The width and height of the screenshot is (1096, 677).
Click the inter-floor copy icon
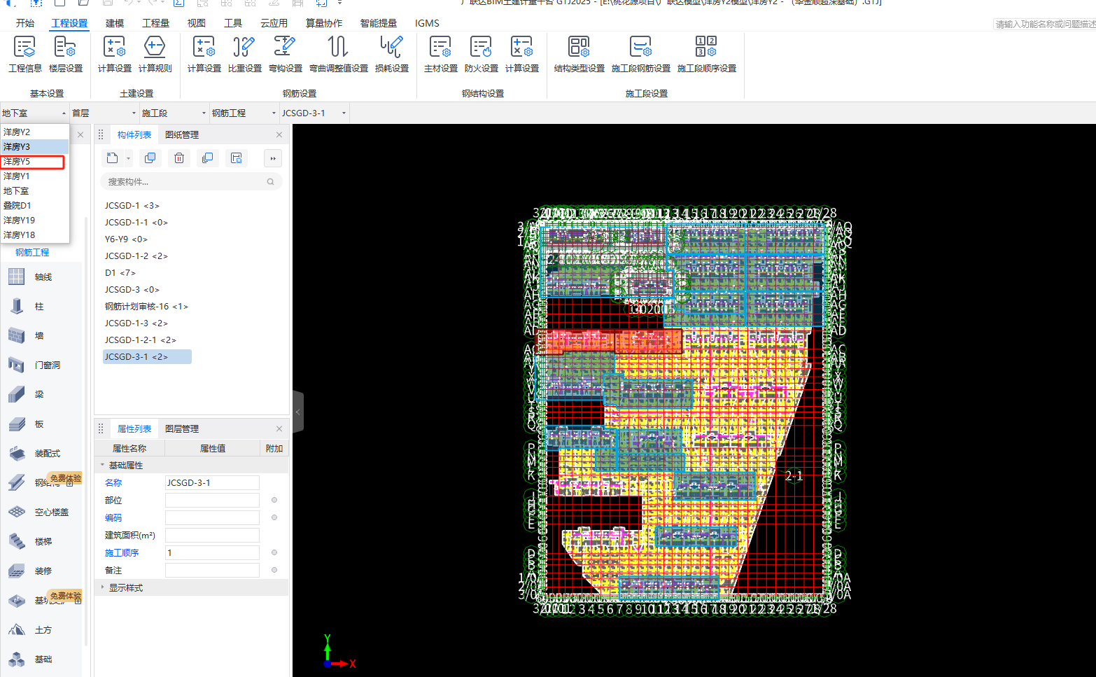[x=208, y=158]
